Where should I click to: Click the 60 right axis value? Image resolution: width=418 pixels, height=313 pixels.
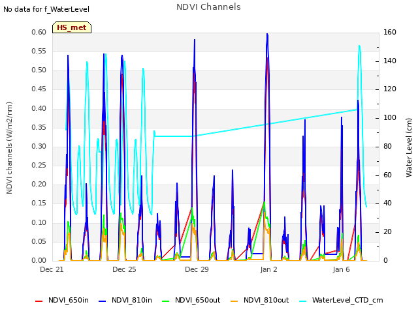pos(388,175)
